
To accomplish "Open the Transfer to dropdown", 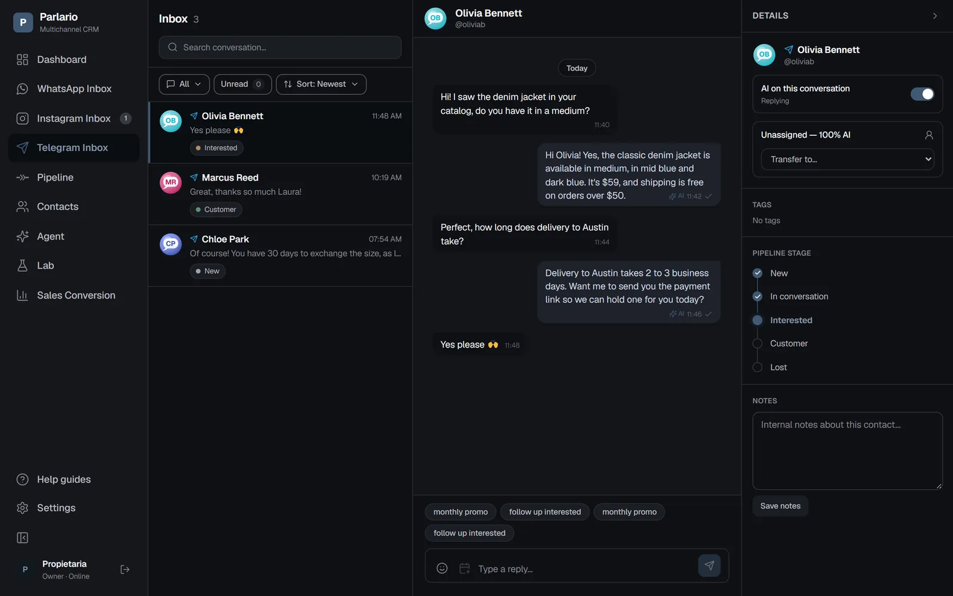I will click(x=848, y=159).
